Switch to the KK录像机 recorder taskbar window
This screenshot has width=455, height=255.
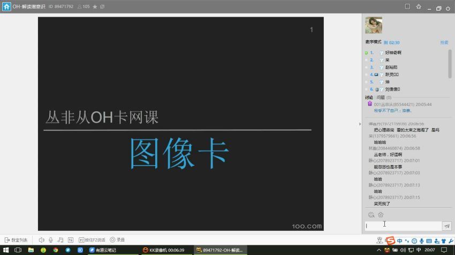point(167,250)
